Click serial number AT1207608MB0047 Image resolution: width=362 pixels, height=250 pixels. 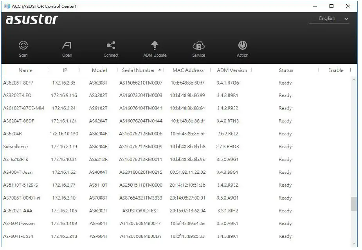[x=140, y=223]
